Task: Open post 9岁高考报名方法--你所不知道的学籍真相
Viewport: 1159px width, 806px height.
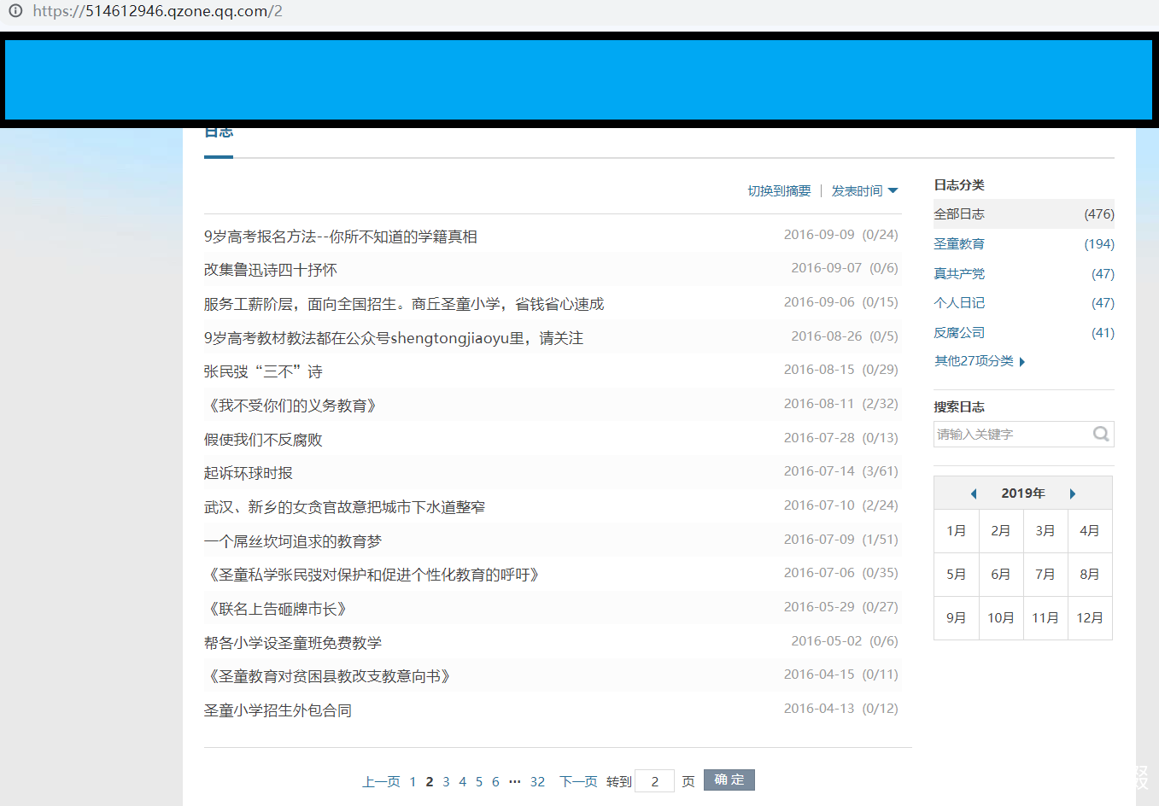Action: point(341,237)
